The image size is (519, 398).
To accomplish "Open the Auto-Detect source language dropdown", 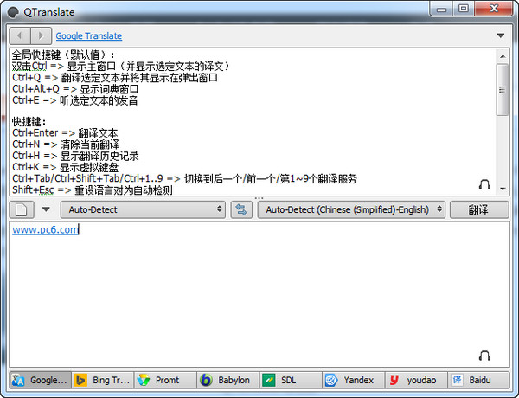I will click(143, 209).
